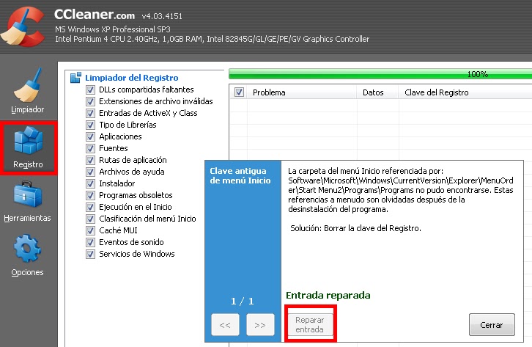Sort results by Datos column
This screenshot has width=532, height=347.
pos(377,92)
